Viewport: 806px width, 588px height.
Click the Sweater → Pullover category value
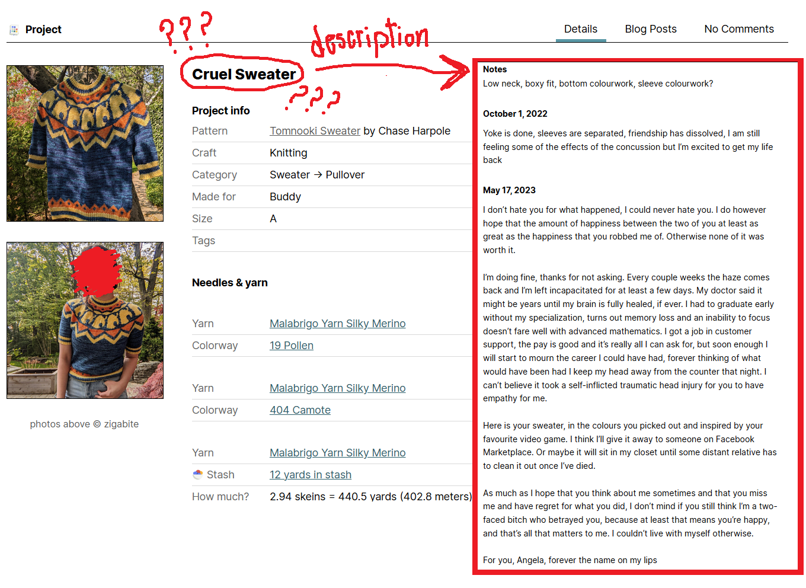tap(317, 175)
